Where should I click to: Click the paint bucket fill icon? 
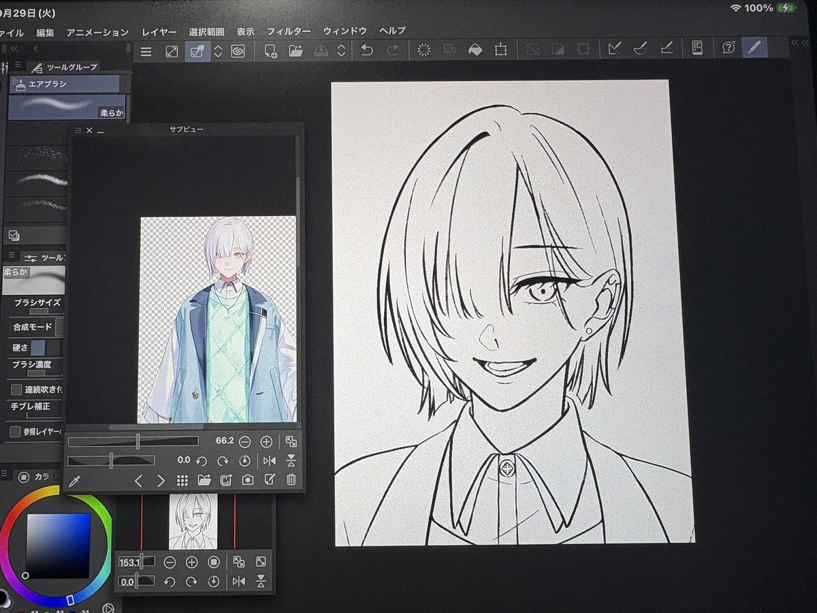click(x=475, y=50)
